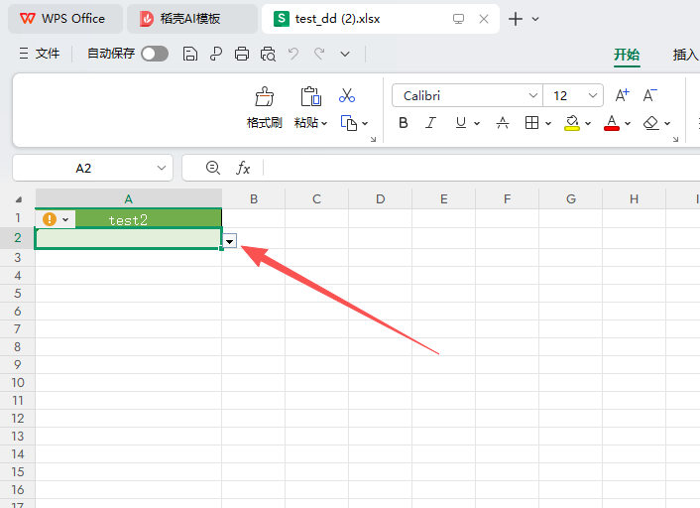Click the insert function fx icon
Viewport: 700px width, 508px height.
(x=243, y=168)
